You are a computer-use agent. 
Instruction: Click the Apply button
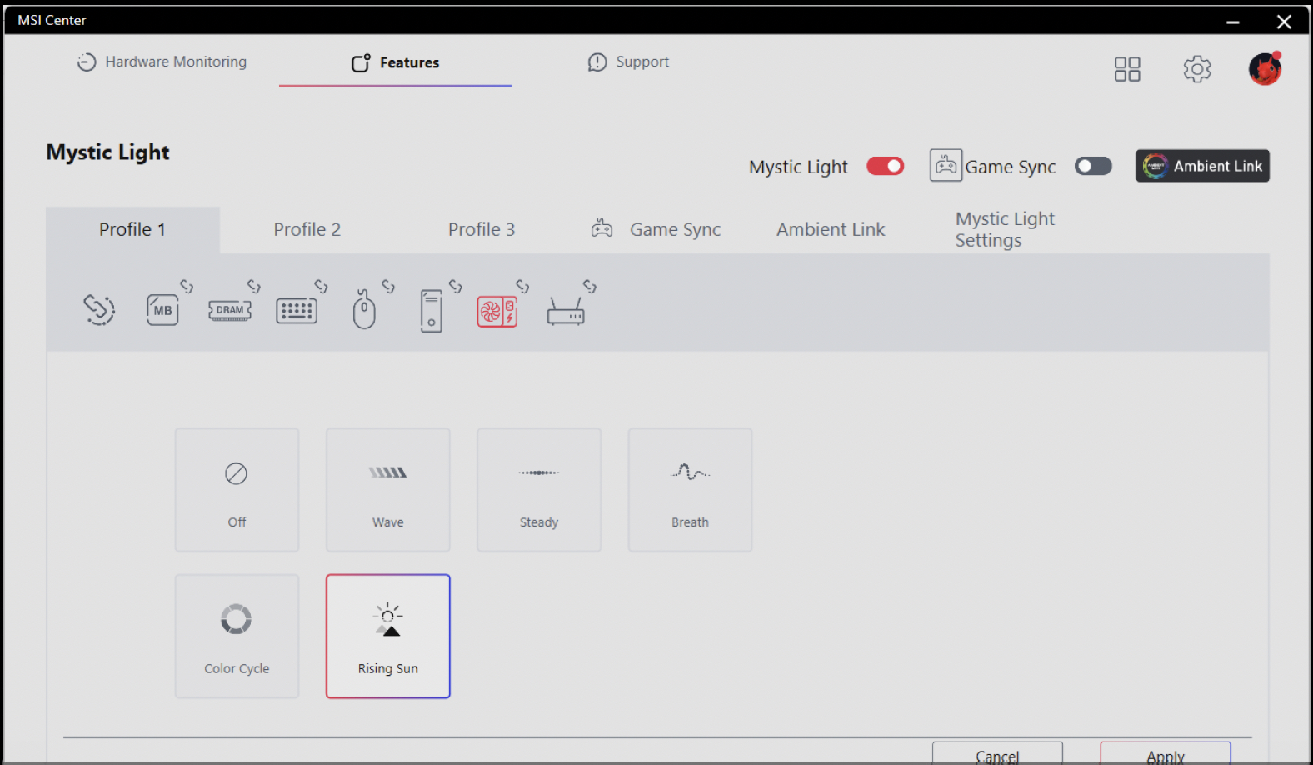1166,753
